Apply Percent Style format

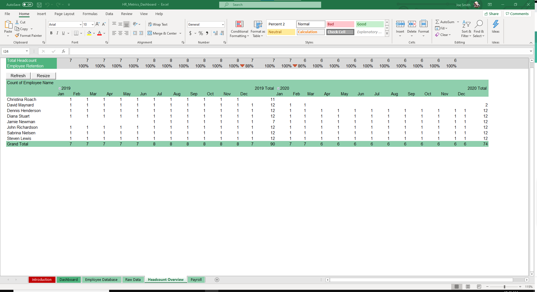[x=201, y=33]
